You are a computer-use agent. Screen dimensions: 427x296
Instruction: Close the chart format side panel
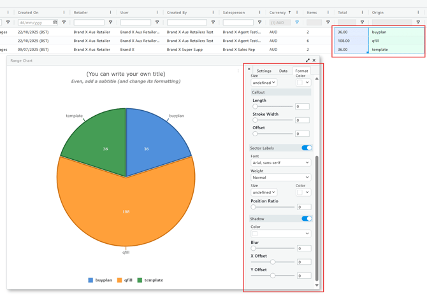249,69
